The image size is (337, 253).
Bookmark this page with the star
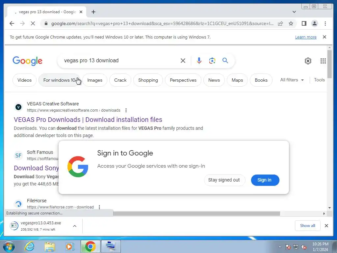tap(291, 23)
